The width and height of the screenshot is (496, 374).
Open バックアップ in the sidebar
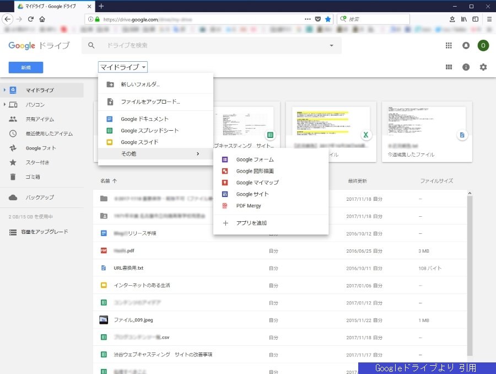[42, 197]
